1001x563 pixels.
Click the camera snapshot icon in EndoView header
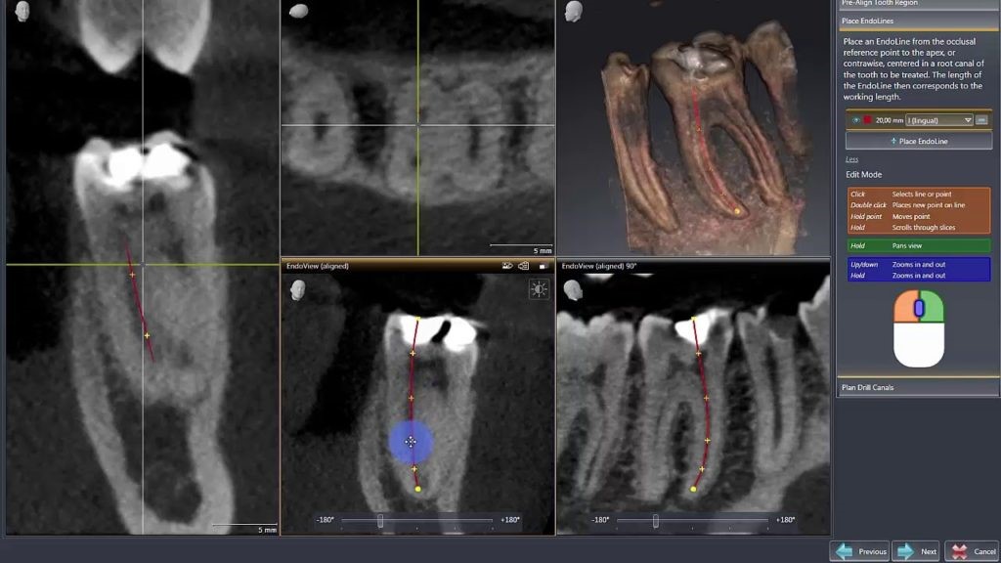click(x=507, y=265)
